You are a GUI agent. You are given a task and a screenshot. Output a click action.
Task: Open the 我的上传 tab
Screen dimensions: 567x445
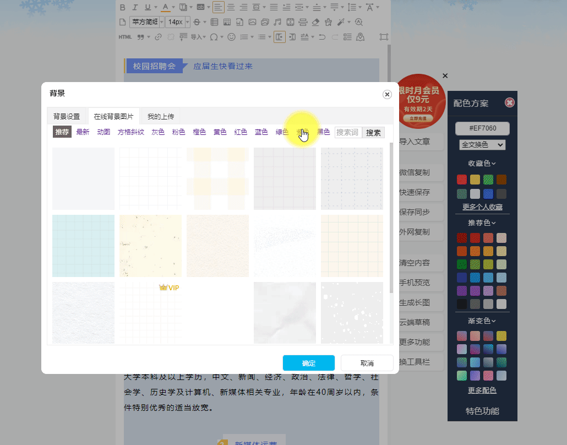tap(161, 117)
